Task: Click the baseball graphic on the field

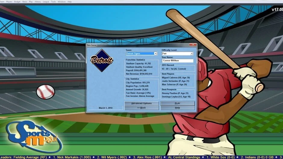Action: [x=45, y=92]
